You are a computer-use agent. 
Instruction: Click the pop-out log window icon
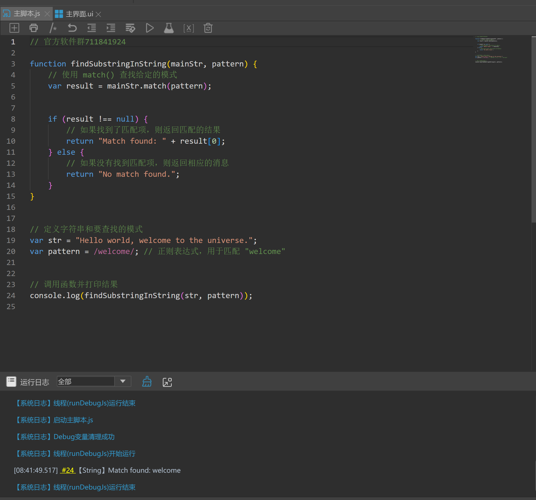167,382
